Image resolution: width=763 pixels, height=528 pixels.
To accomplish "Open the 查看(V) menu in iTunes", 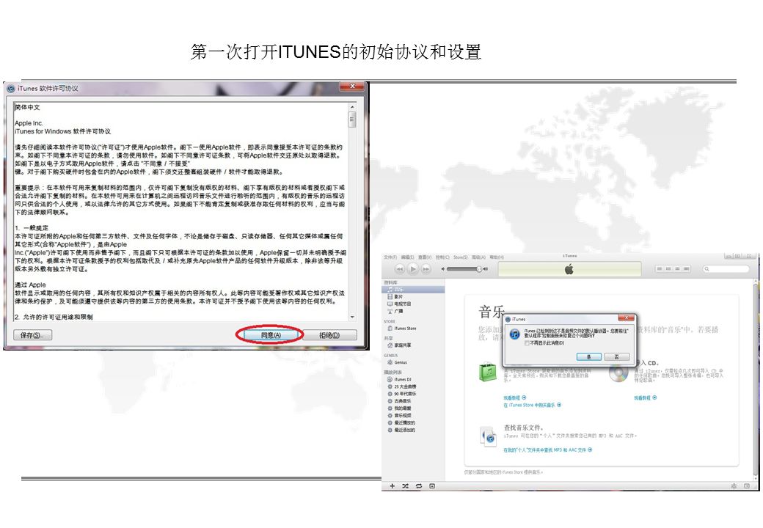I will point(425,257).
